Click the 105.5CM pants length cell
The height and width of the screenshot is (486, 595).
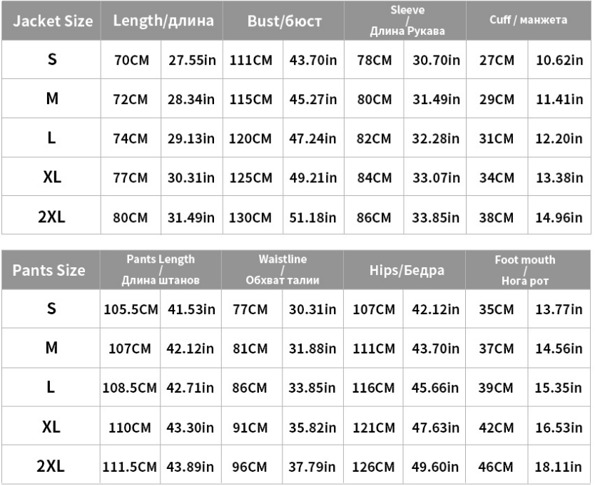click(128, 309)
